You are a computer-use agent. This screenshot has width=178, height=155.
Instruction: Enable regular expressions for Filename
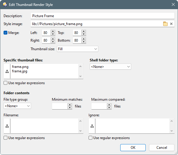click(x=5, y=138)
